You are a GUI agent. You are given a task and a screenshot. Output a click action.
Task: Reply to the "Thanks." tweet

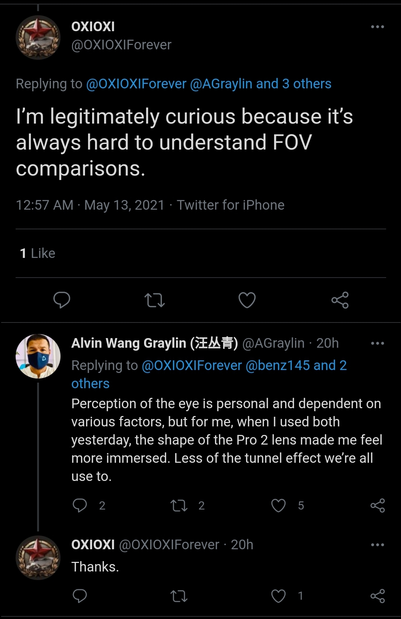(80, 596)
